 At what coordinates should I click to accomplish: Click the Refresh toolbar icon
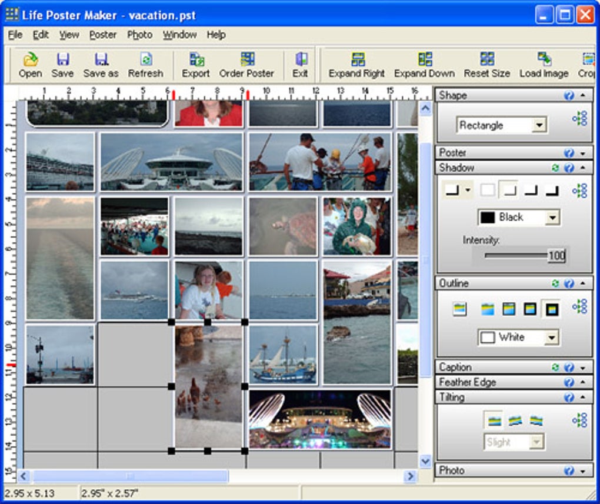[x=145, y=60]
